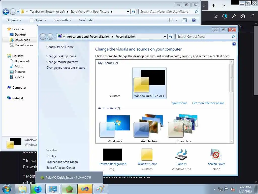Click Start Menu With User Picture breadcrumb
This screenshot has width=258, height=194.
pos(90,12)
